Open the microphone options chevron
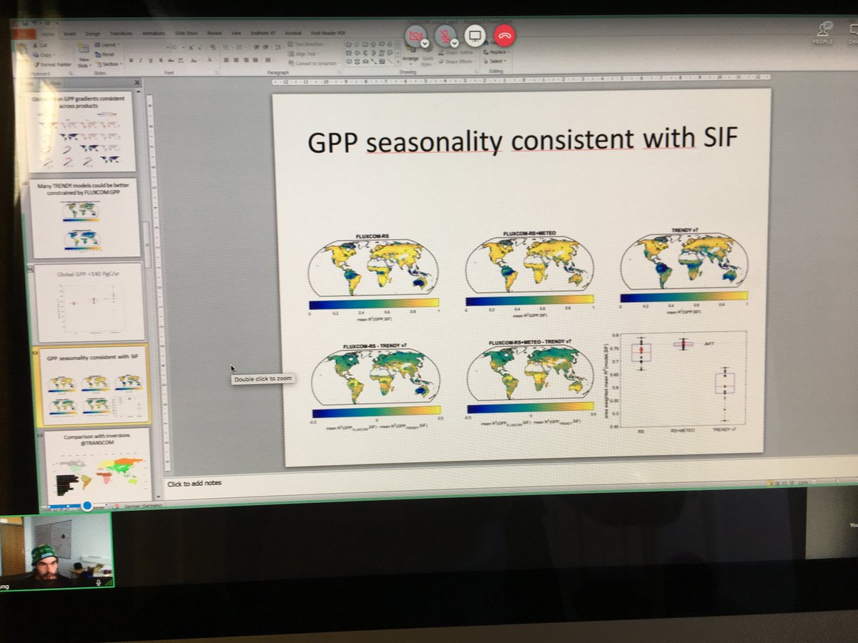 pos(455,43)
